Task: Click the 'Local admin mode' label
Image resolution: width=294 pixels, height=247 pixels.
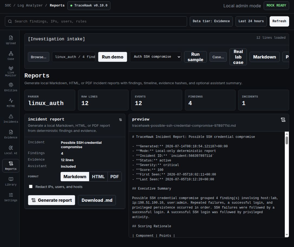Action: click(x=242, y=6)
